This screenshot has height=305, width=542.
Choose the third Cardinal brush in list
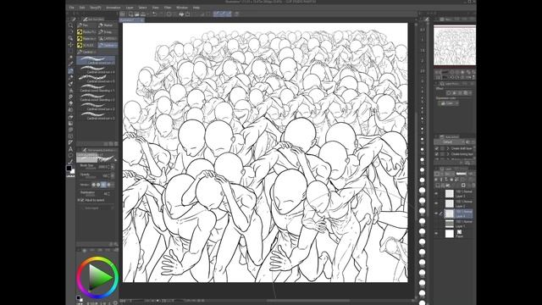tap(96, 79)
